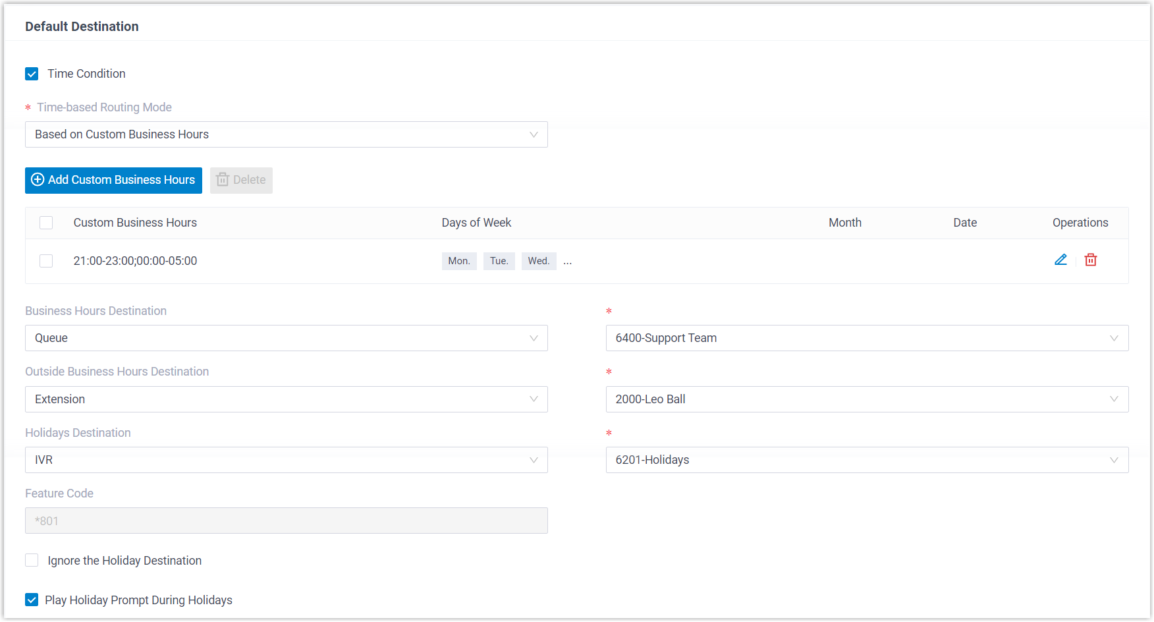
Task: Expand the 6400-Support Team dropdown
Action: (x=867, y=338)
